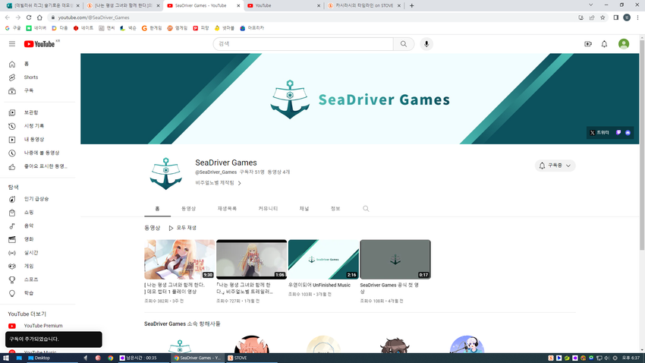Open SeaDriver Games 공식 첫 영상 title
Image resolution: width=645 pixels, height=363 pixels.
(389, 288)
